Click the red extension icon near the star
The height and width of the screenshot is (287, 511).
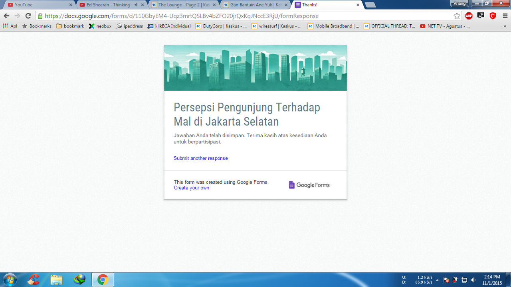pyautogui.click(x=493, y=16)
